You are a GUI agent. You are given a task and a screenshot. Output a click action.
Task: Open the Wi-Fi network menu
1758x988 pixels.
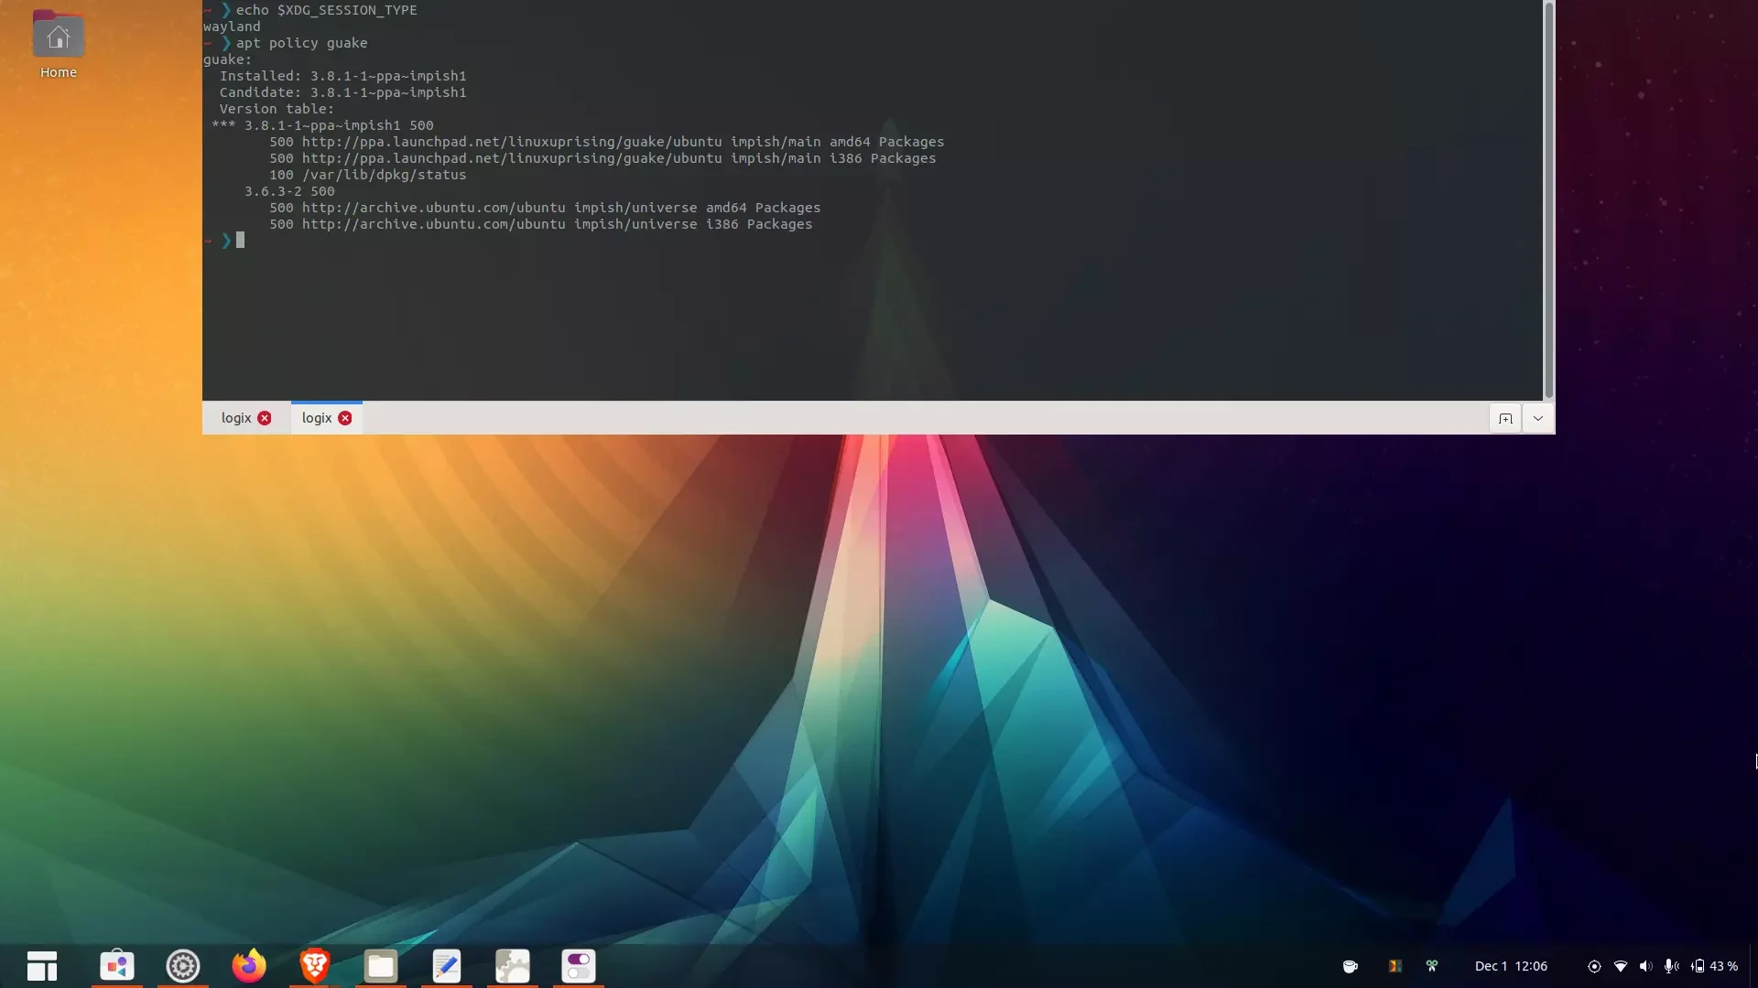pyautogui.click(x=1621, y=965)
